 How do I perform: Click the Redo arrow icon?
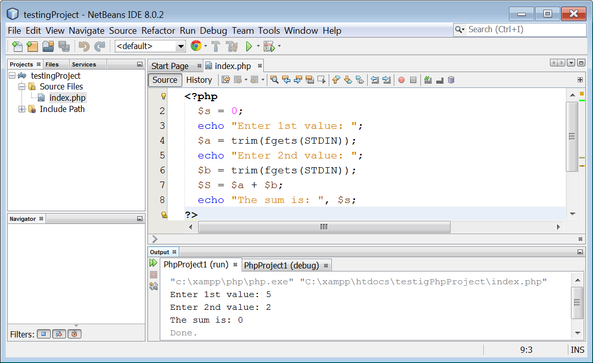pos(99,46)
